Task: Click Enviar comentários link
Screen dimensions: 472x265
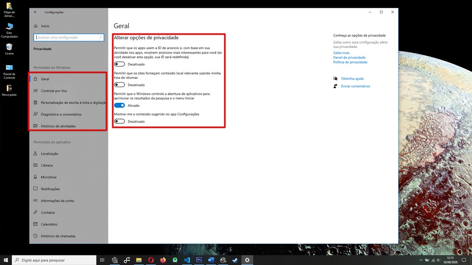Action: (355, 86)
